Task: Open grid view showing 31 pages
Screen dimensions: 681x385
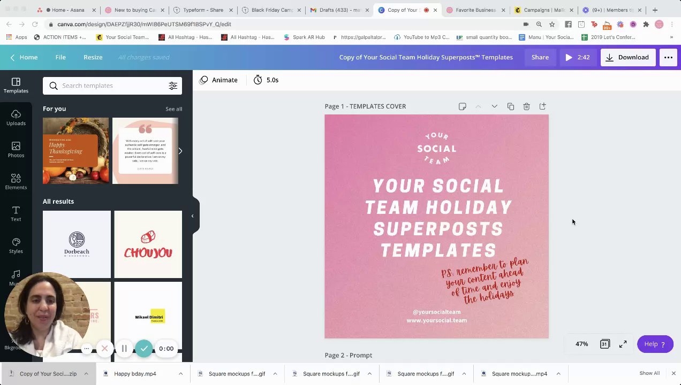Action: coord(604,344)
